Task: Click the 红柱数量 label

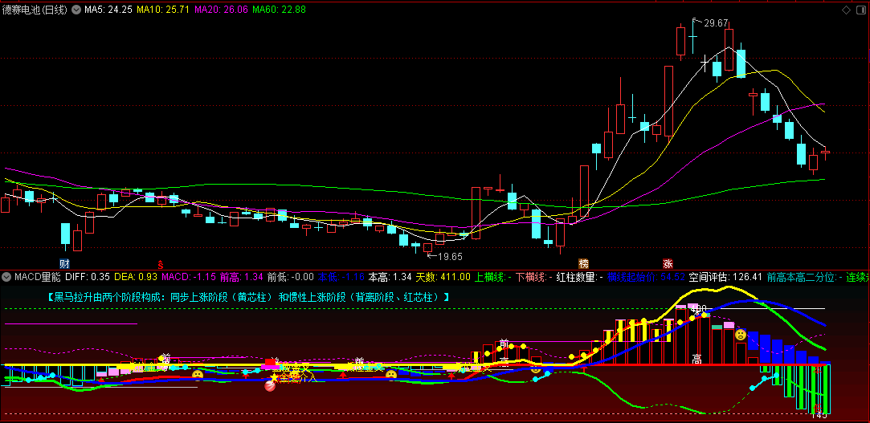Action: [x=576, y=277]
